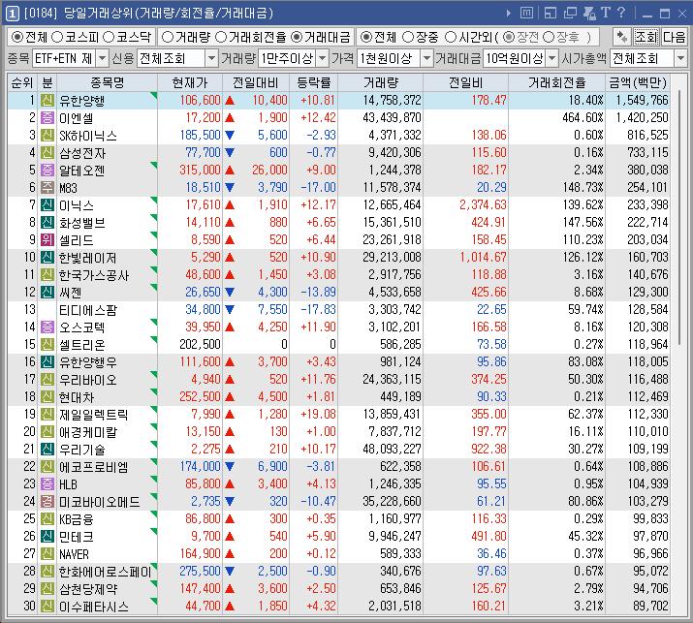The height and width of the screenshot is (623, 693).
Task: Toggle the pin-with-lock icon in title bar
Action: tap(589, 14)
